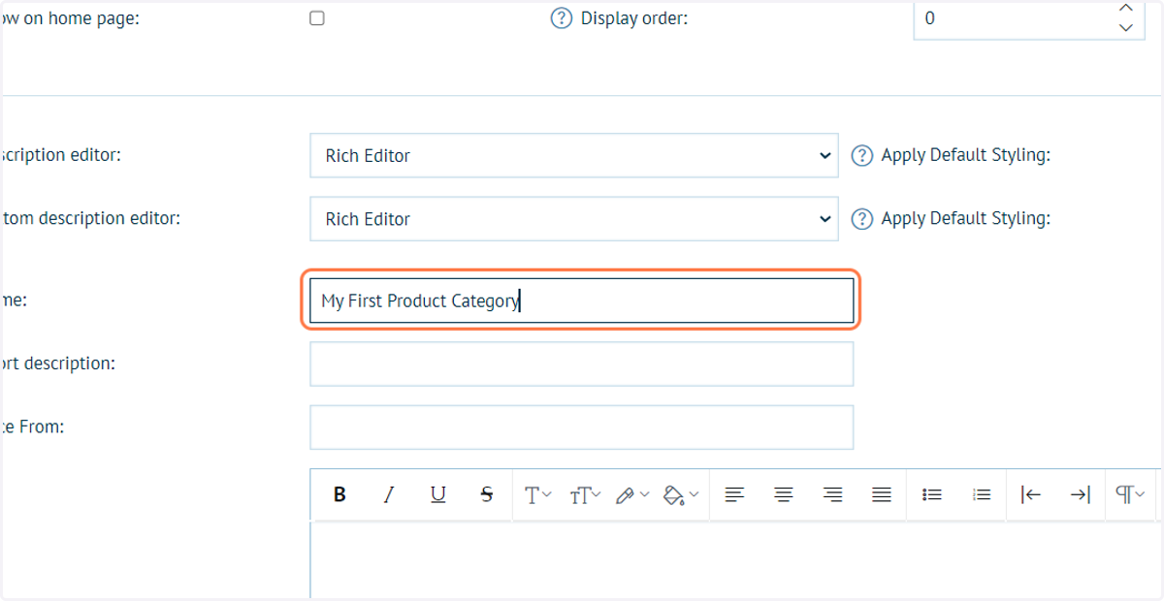Click the Name field containing My First Product Category
1164x601 pixels.
[x=582, y=300]
